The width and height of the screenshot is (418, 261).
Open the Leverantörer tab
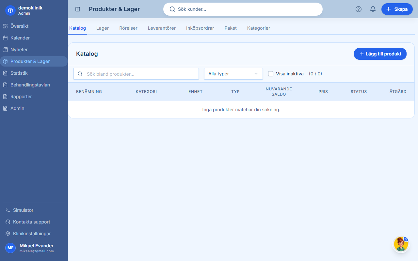pyautogui.click(x=162, y=28)
